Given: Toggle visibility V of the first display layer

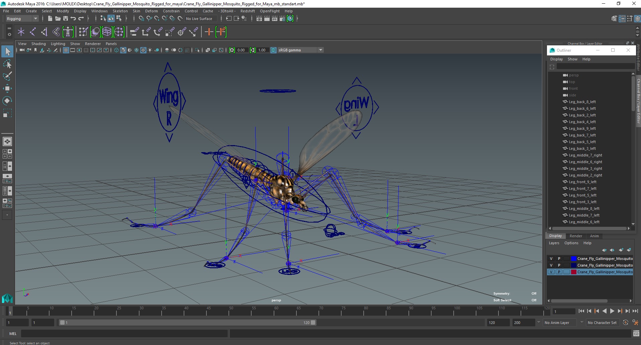Looking at the screenshot, I should (551, 259).
